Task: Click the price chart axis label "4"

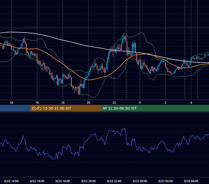Action: click(191, 103)
